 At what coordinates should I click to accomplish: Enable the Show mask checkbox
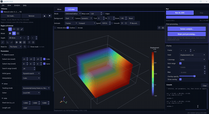[x=28, y=47]
